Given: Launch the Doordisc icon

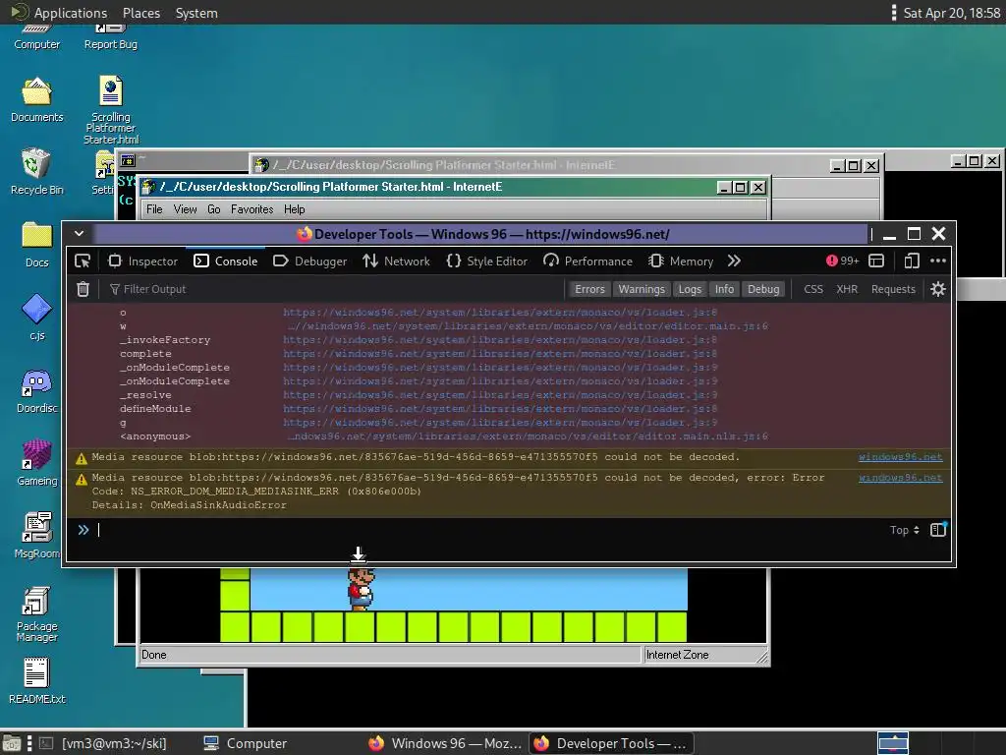Looking at the screenshot, I should (x=36, y=390).
